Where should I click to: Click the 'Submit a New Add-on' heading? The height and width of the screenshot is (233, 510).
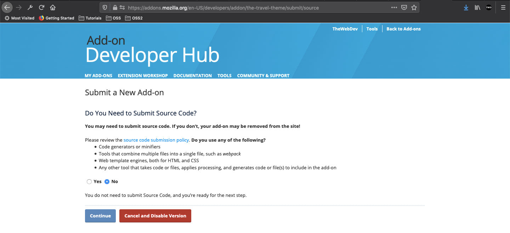point(124,93)
